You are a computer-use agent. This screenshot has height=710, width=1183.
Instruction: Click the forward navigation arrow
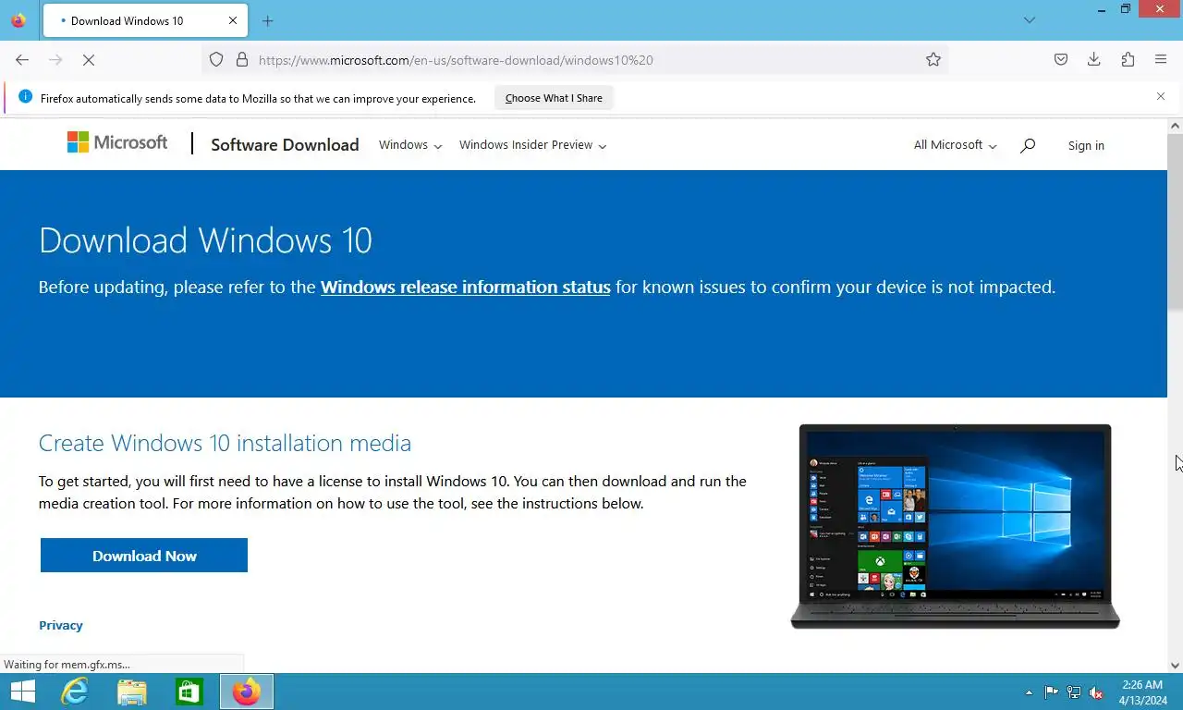point(55,60)
